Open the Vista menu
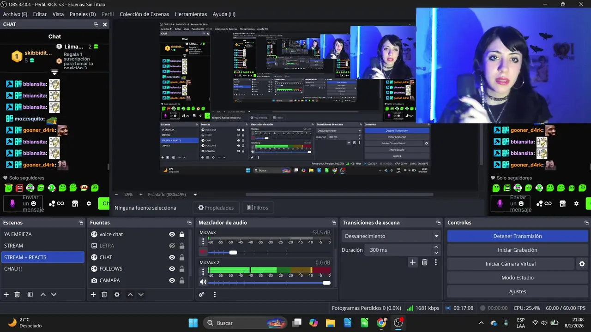The height and width of the screenshot is (332, 591). 58,14
